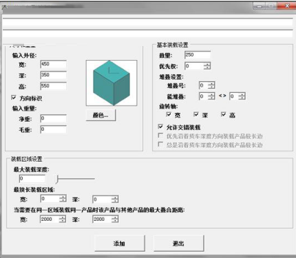
Task: Click the 优先权 value field
Action: [x=194, y=66]
